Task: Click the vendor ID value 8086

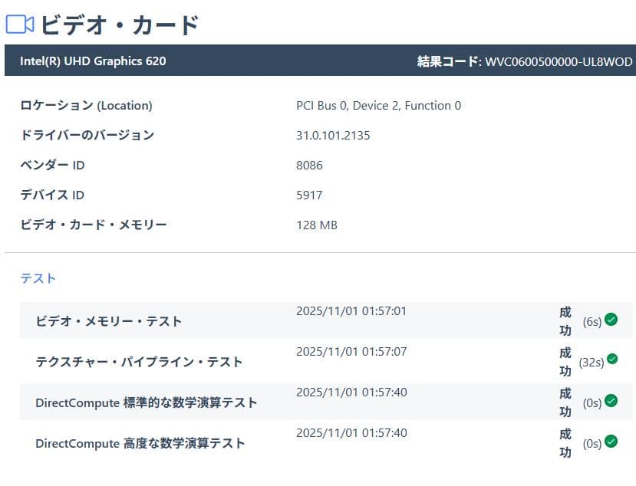Action: pyautogui.click(x=311, y=165)
